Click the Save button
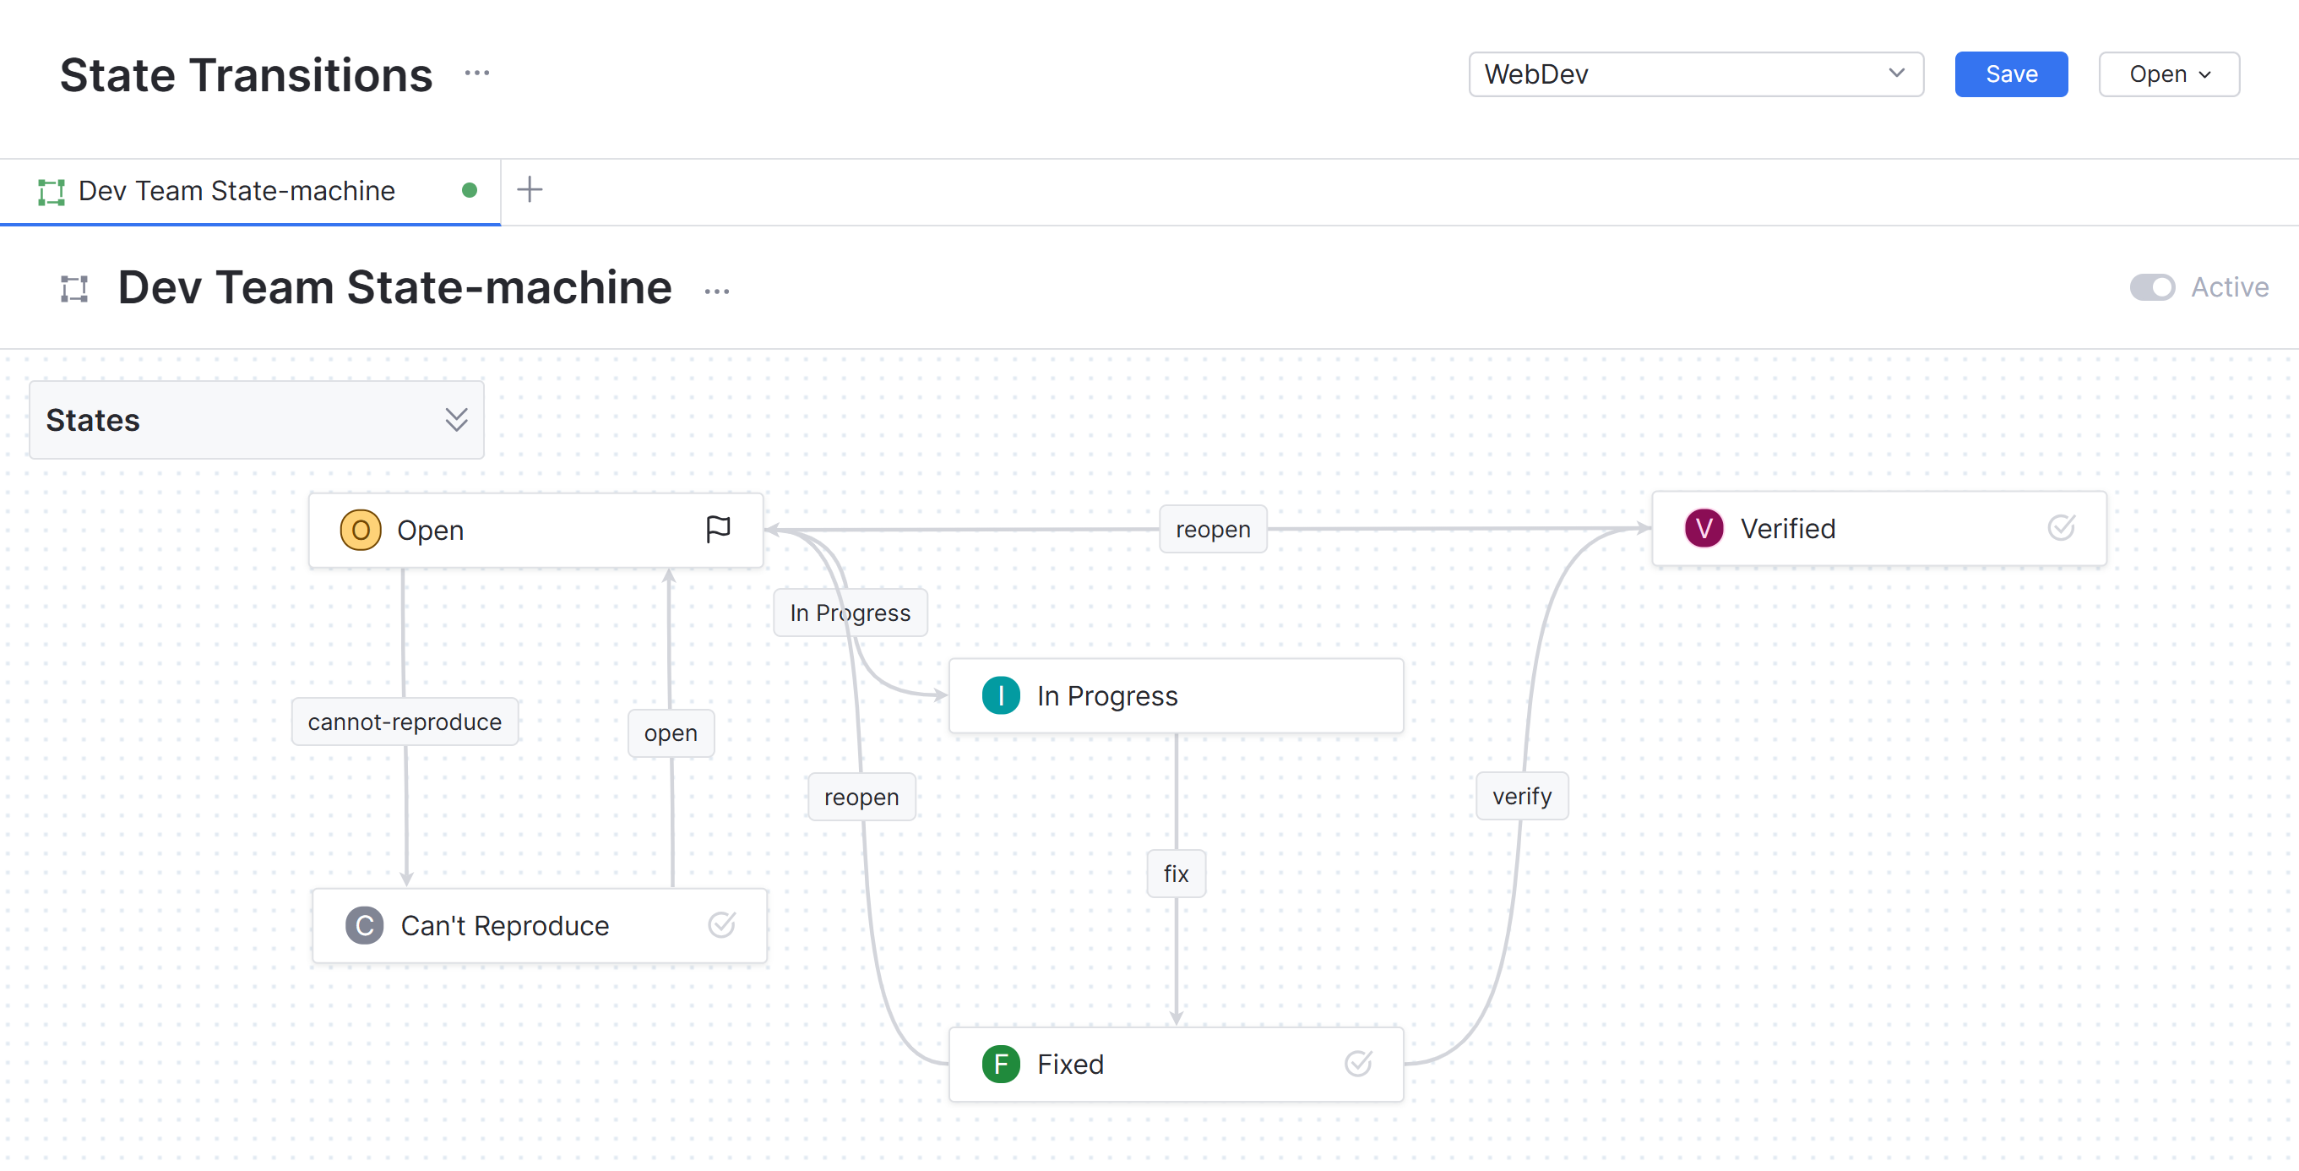Screen dimensions: 2299x1171 (2011, 74)
